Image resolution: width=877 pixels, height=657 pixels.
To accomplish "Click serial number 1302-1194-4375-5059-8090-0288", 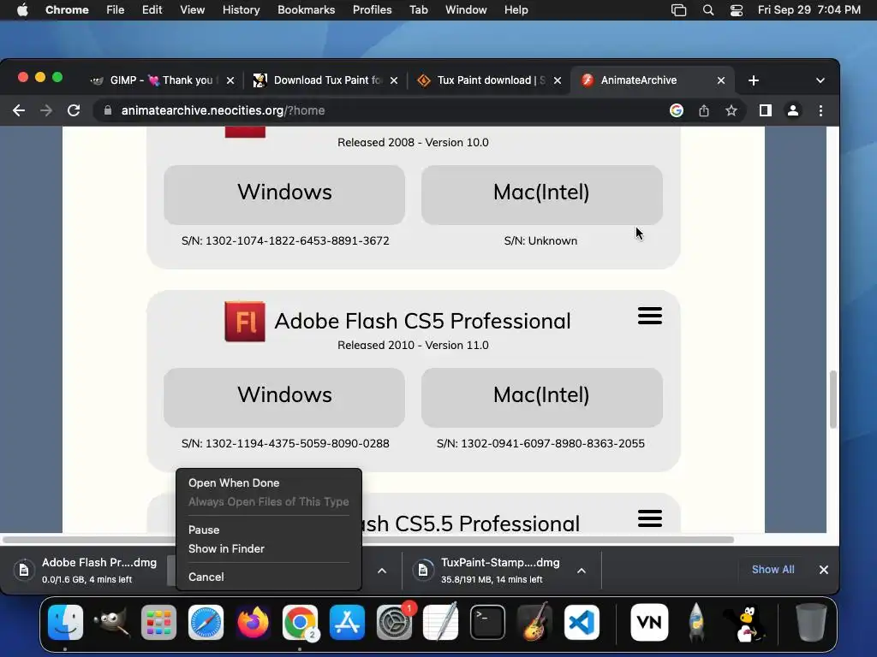I will click(x=297, y=444).
